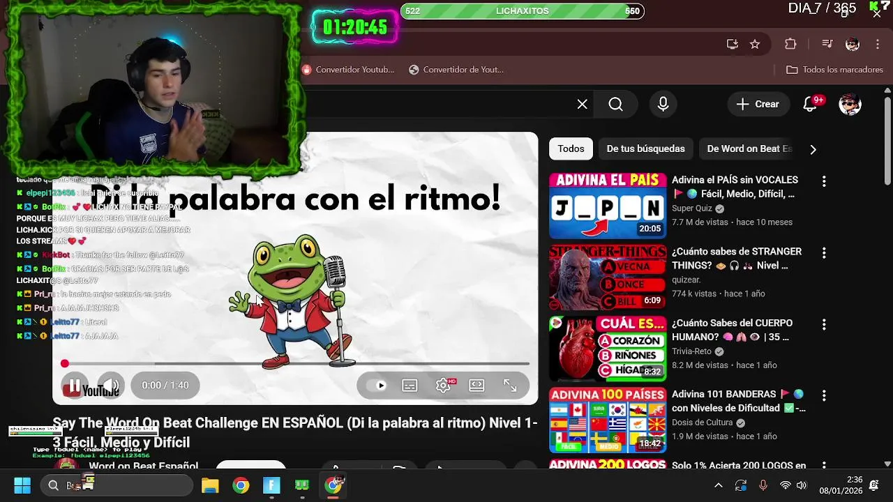Clear the YouTube search box
Image resolution: width=893 pixels, height=502 pixels.
tap(583, 105)
